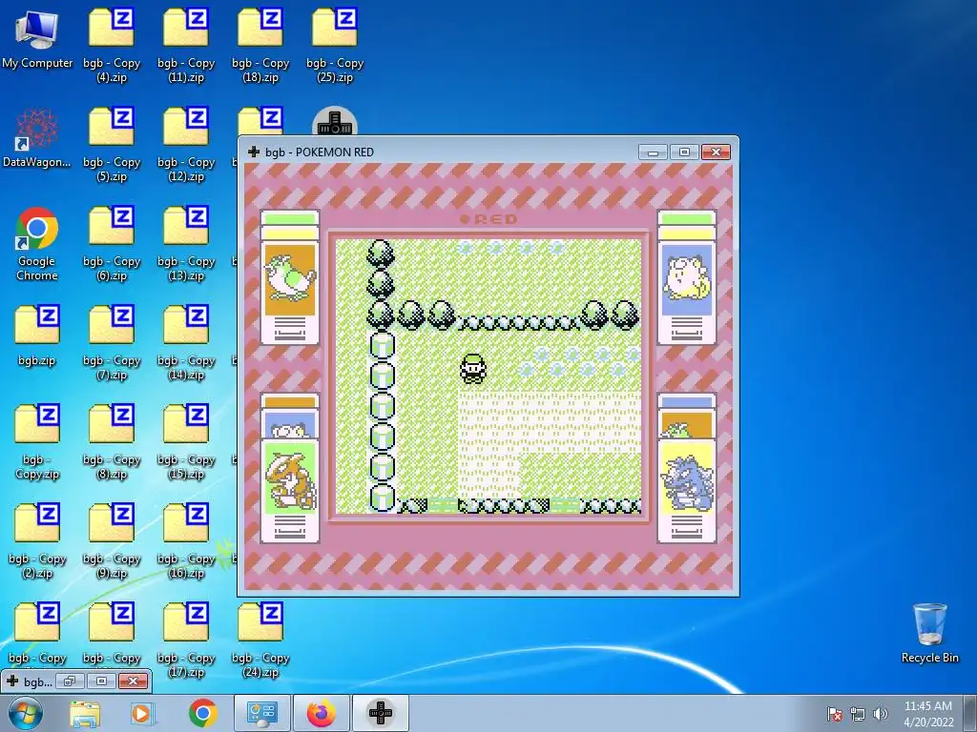Click the bgb - POKEMON RED title text
Viewport: 977px width, 732px height.
(320, 152)
